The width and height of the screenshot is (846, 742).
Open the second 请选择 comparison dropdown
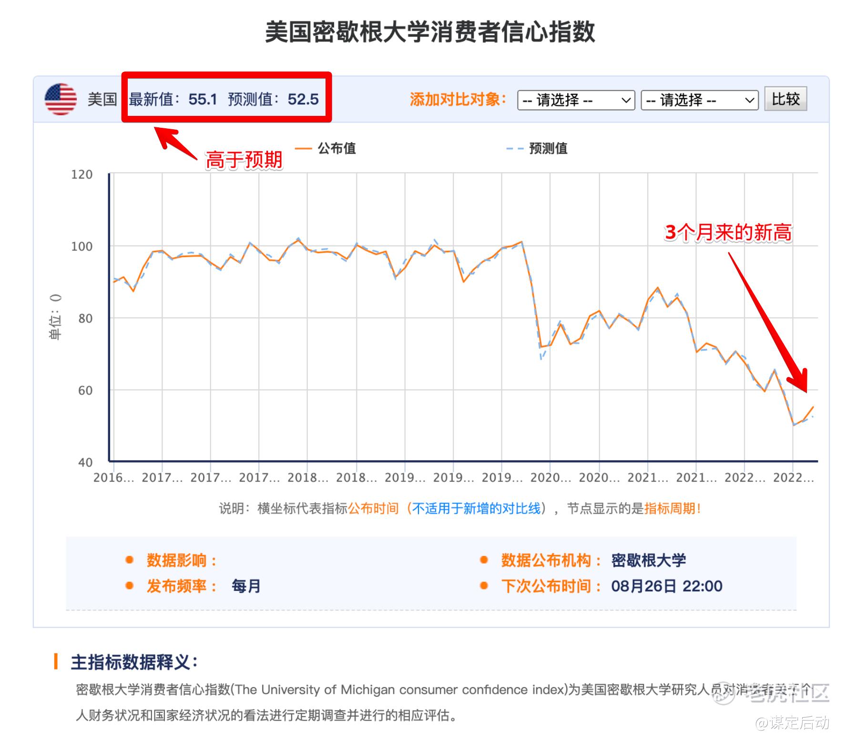(699, 100)
